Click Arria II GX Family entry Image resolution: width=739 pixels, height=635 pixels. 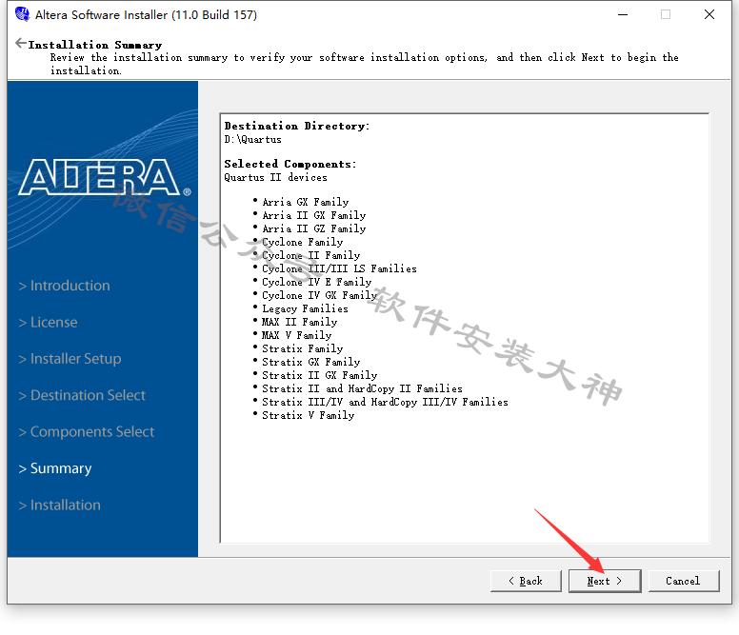tap(314, 215)
